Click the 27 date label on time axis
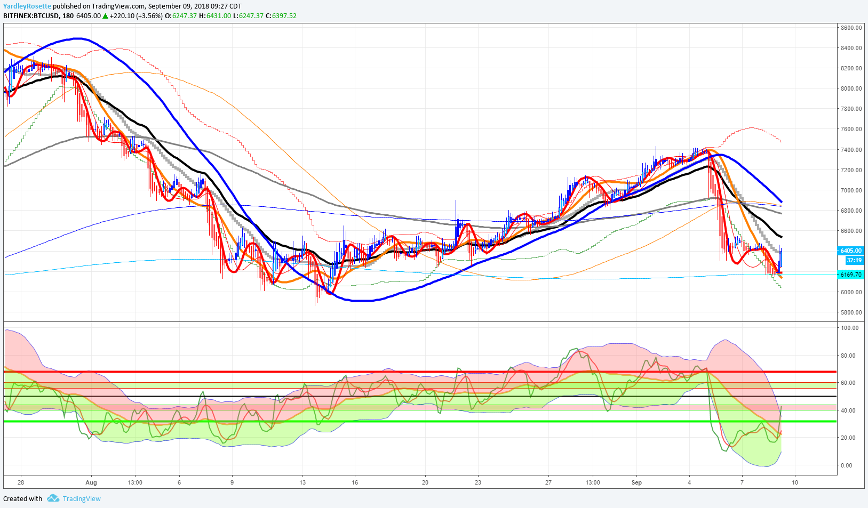This screenshot has height=508, width=868. 548,482
